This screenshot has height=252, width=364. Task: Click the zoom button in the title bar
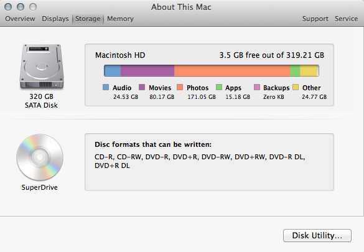33,7
